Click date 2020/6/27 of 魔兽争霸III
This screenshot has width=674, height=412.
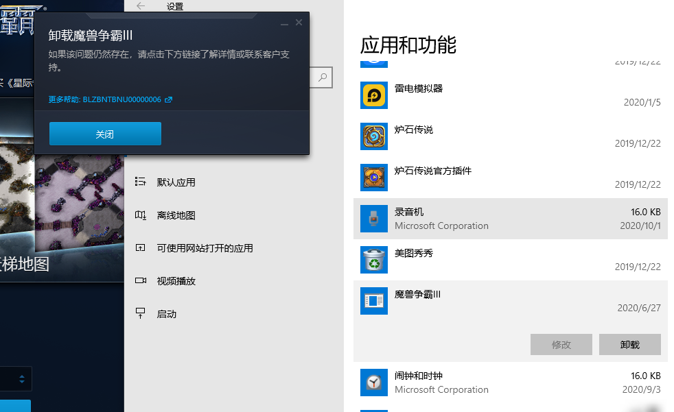[x=639, y=308]
